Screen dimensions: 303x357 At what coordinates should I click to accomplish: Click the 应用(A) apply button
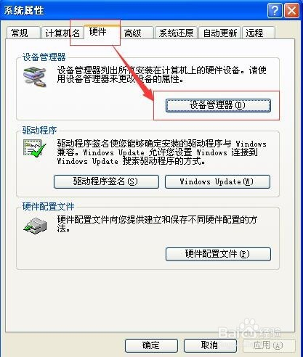coord(268,345)
